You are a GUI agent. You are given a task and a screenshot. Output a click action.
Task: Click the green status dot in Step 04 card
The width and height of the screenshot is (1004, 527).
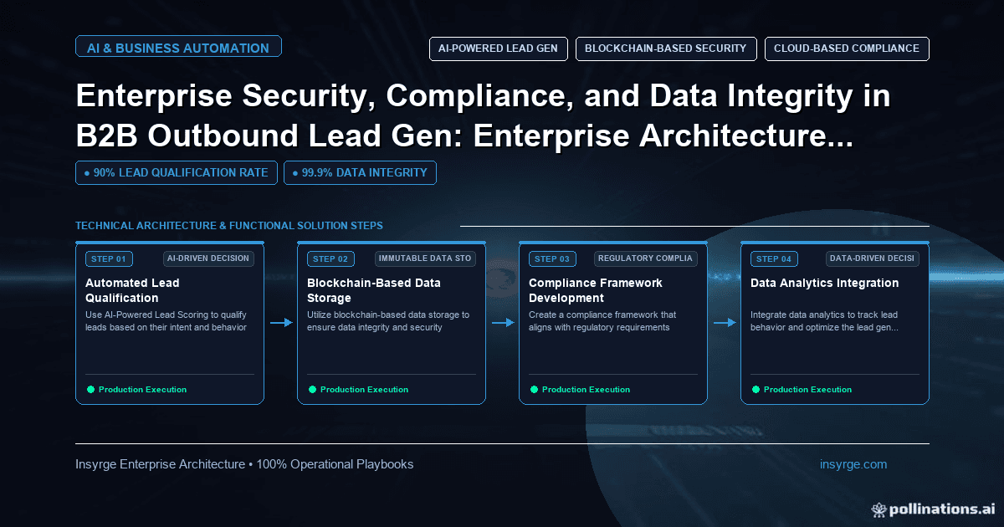(x=756, y=389)
